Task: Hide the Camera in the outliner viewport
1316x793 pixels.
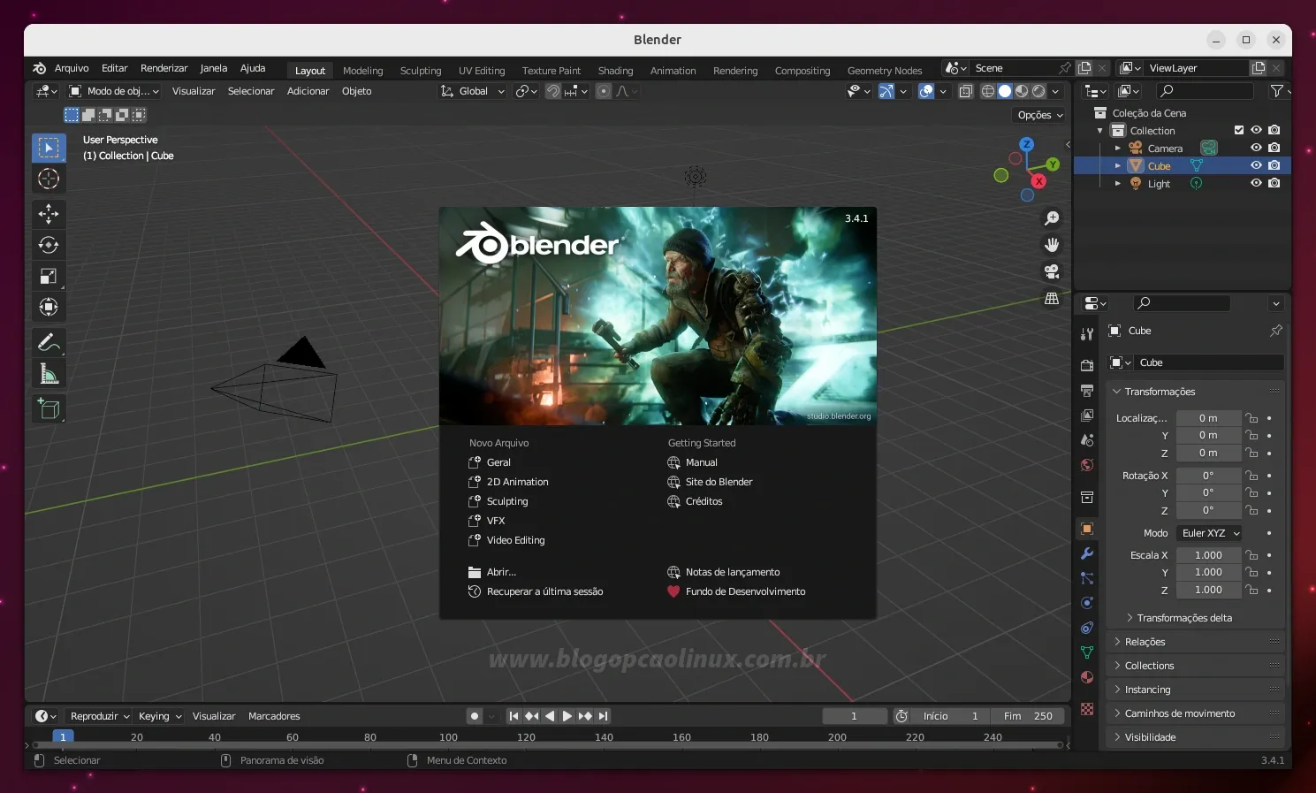Action: pos(1256,148)
